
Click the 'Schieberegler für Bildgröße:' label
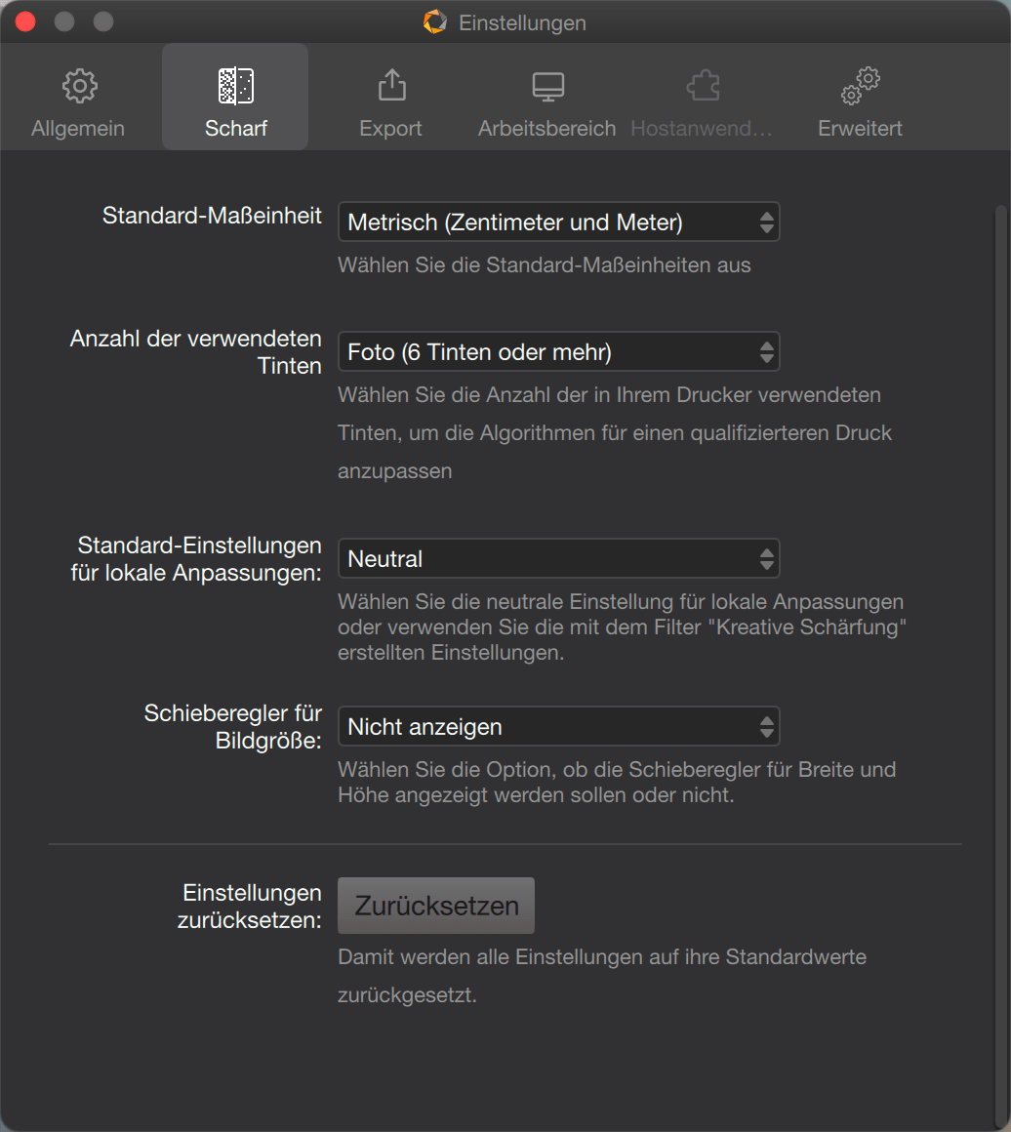[x=233, y=726]
